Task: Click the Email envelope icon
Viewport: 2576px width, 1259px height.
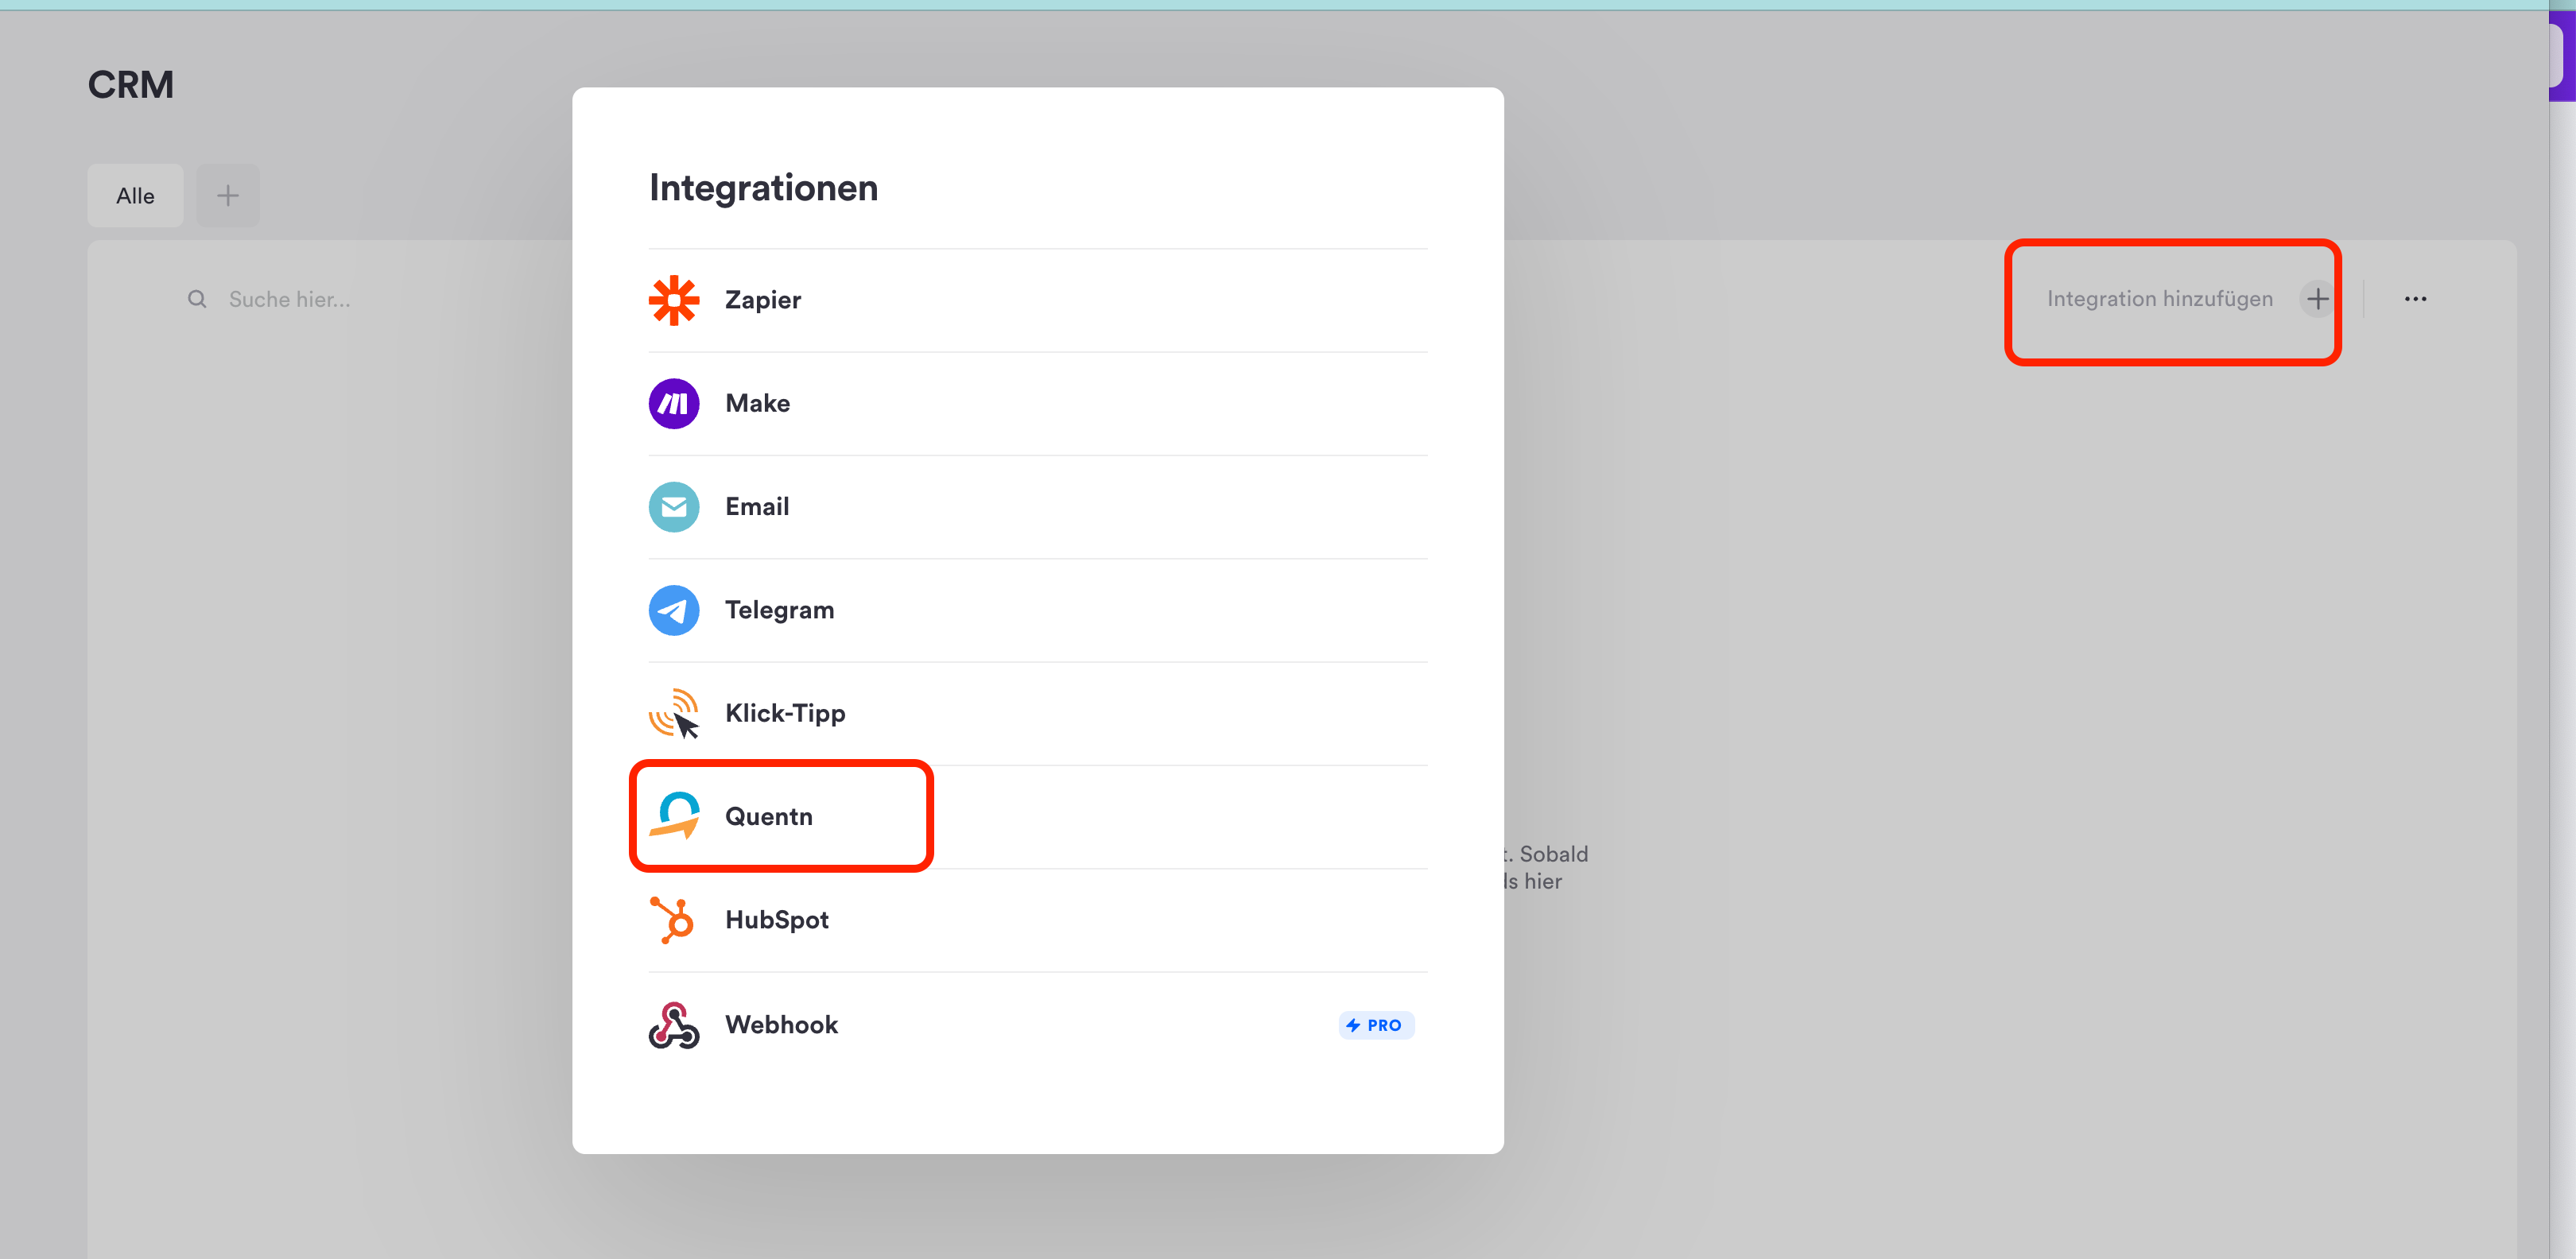Action: click(673, 507)
